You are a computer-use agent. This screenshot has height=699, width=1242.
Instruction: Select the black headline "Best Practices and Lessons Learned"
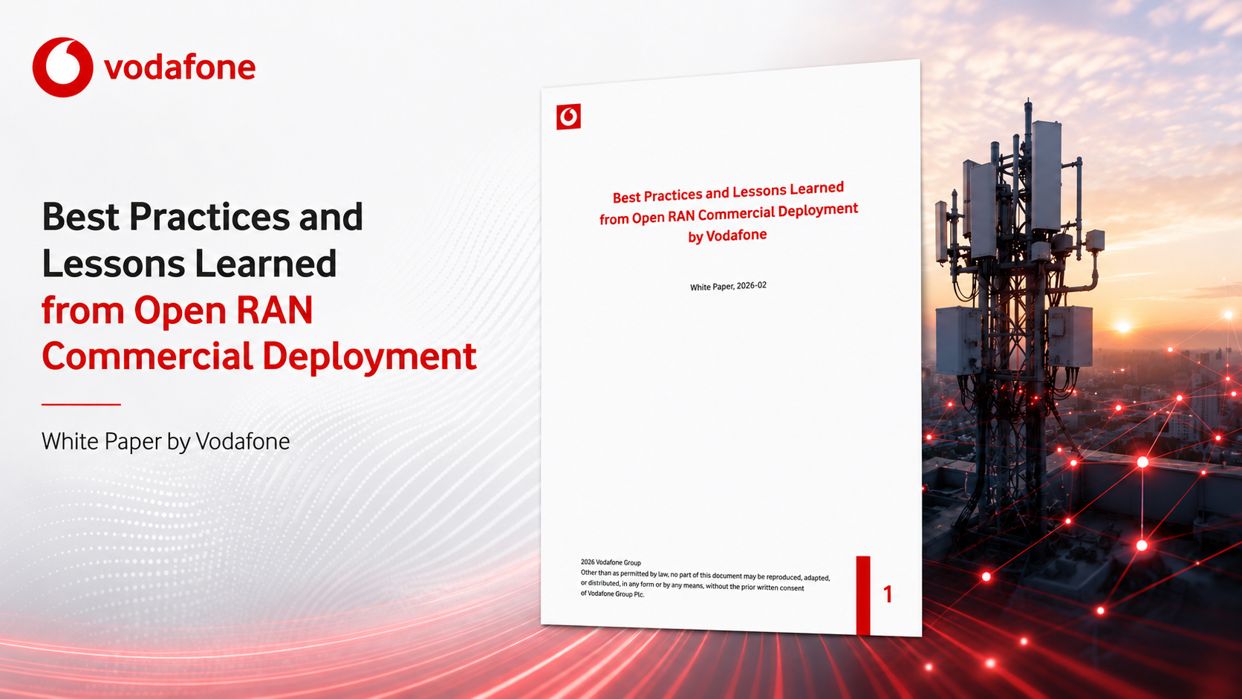202,240
